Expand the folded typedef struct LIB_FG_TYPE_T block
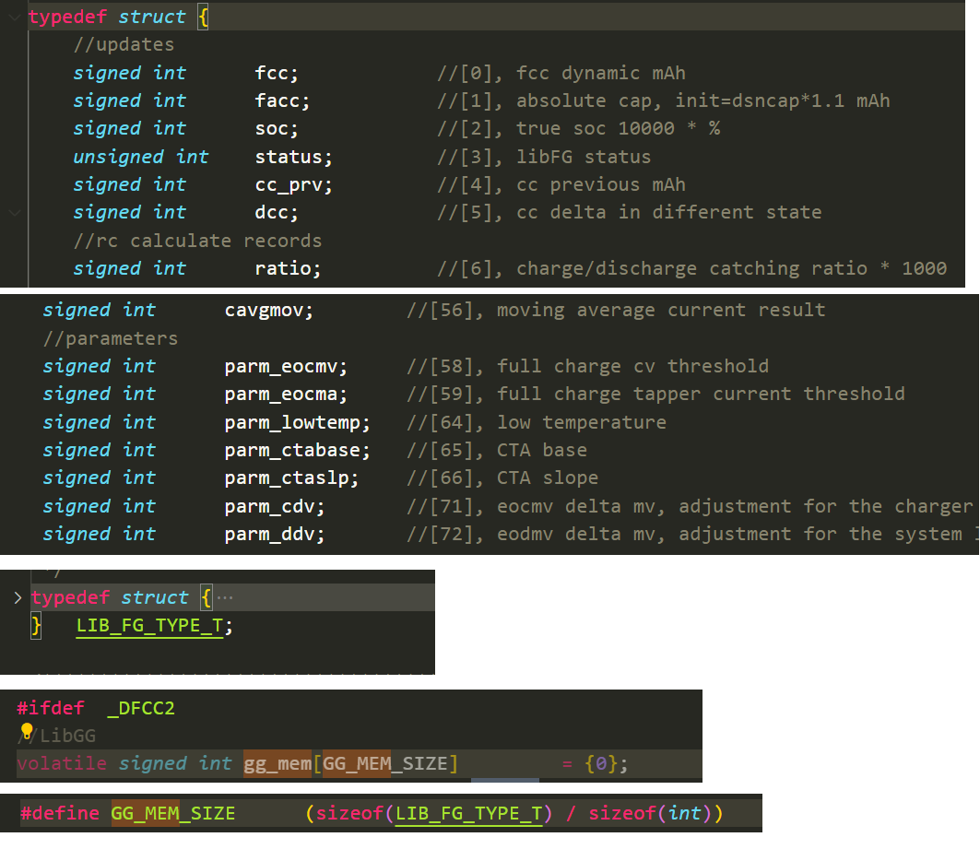The width and height of the screenshot is (980, 849). tap(18, 598)
